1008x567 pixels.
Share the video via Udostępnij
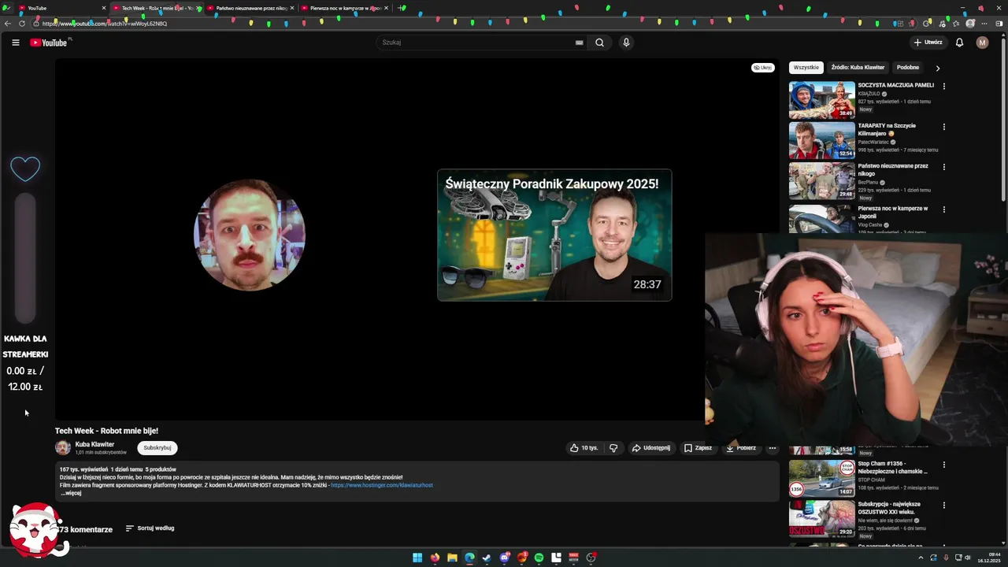click(x=650, y=448)
